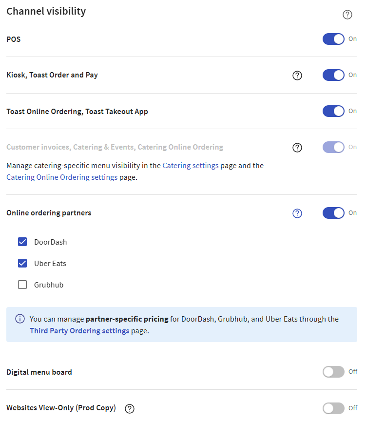Turn on Websites View-Only (Prod Copy) toggle
Image resolution: width=366 pixels, height=421 pixels.
click(x=333, y=408)
